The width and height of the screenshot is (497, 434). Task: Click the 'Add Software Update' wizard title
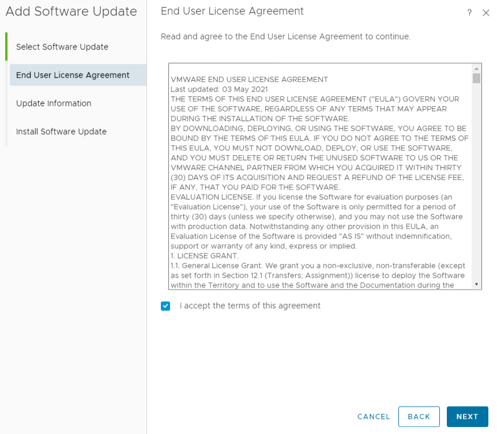click(x=71, y=12)
